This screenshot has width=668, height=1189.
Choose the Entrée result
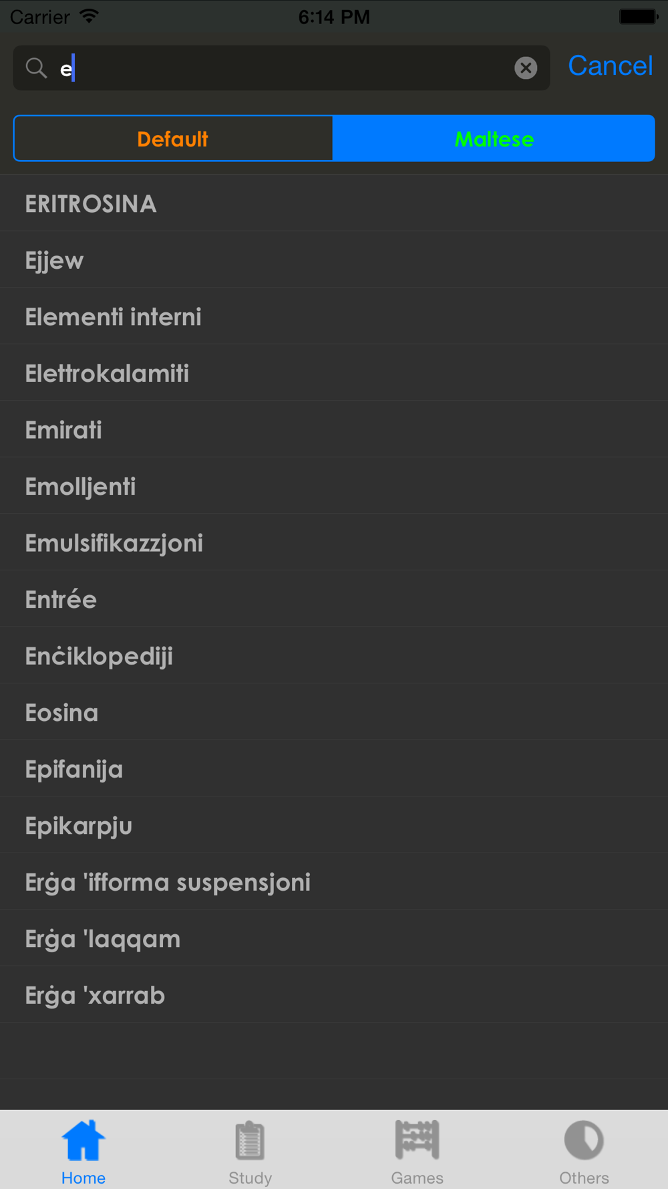click(334, 599)
